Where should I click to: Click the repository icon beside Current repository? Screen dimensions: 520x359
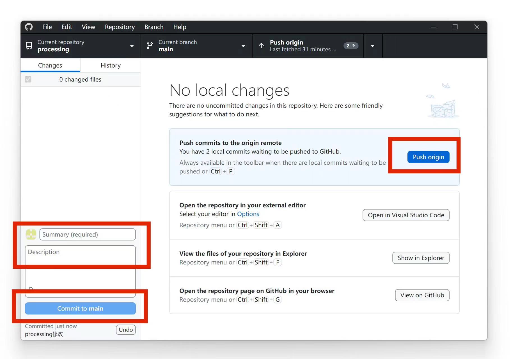(x=29, y=46)
